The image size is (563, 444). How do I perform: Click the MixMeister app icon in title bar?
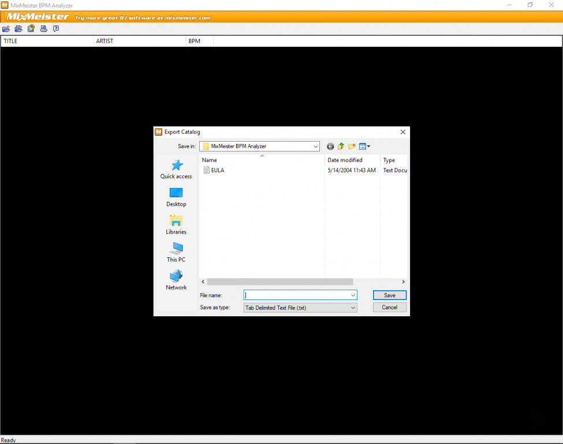click(x=5, y=5)
